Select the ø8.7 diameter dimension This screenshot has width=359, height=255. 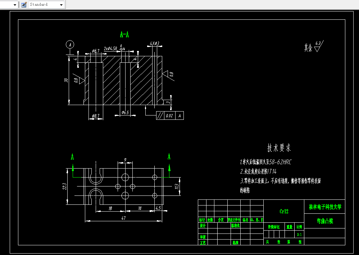[96, 116]
